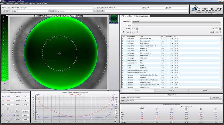This screenshot has width=224, height=125.
Task: Click the Ø [mm] diameter stepper arrows
Action: [220, 32]
